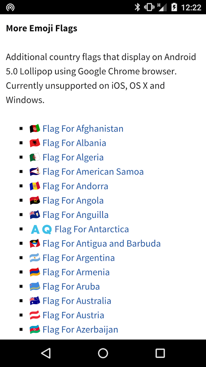
Task: Open Flag For Algeria link
Action: [x=73, y=157]
